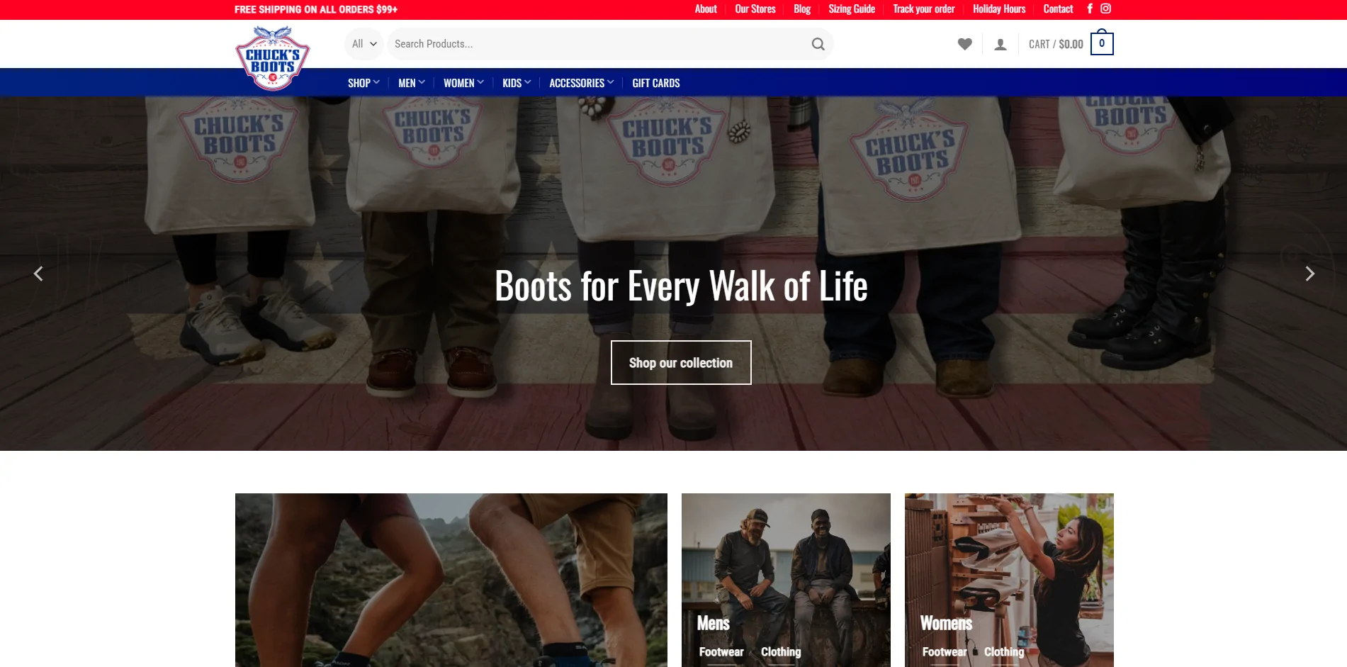Open Womens Clothing category link
Screen dimensions: 1347x667
pyautogui.click(x=1003, y=652)
